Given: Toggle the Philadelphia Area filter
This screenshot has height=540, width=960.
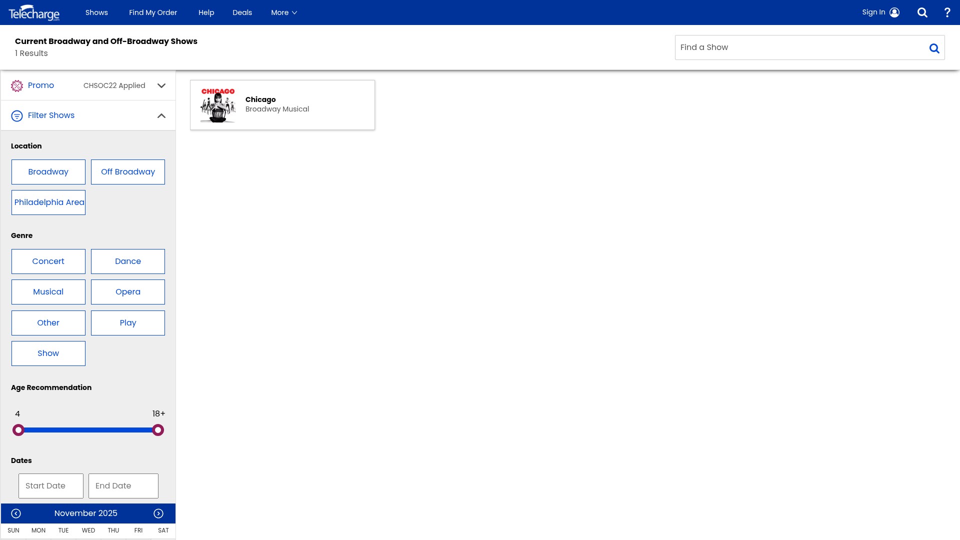Looking at the screenshot, I should point(48,202).
